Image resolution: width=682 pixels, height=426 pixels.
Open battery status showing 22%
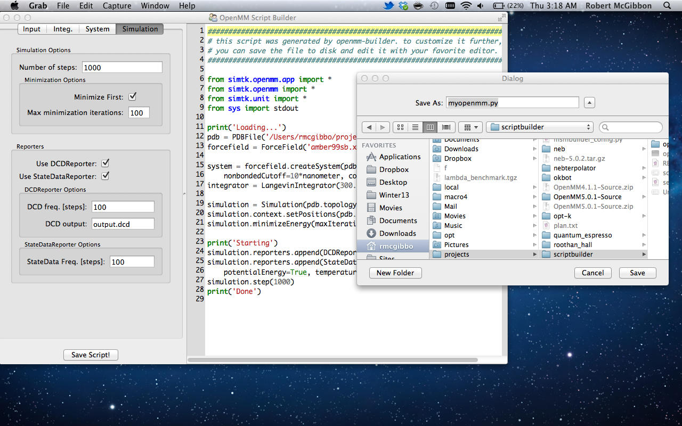pyautogui.click(x=508, y=6)
